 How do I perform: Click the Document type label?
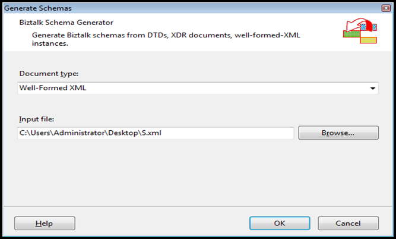click(49, 74)
